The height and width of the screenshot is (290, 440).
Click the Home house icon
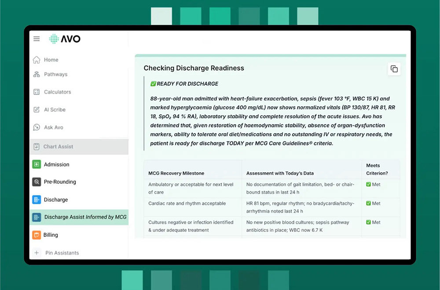tap(37, 60)
